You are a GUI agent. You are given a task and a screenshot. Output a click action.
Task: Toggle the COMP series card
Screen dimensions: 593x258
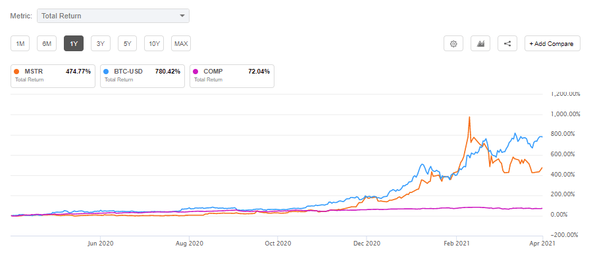click(232, 76)
